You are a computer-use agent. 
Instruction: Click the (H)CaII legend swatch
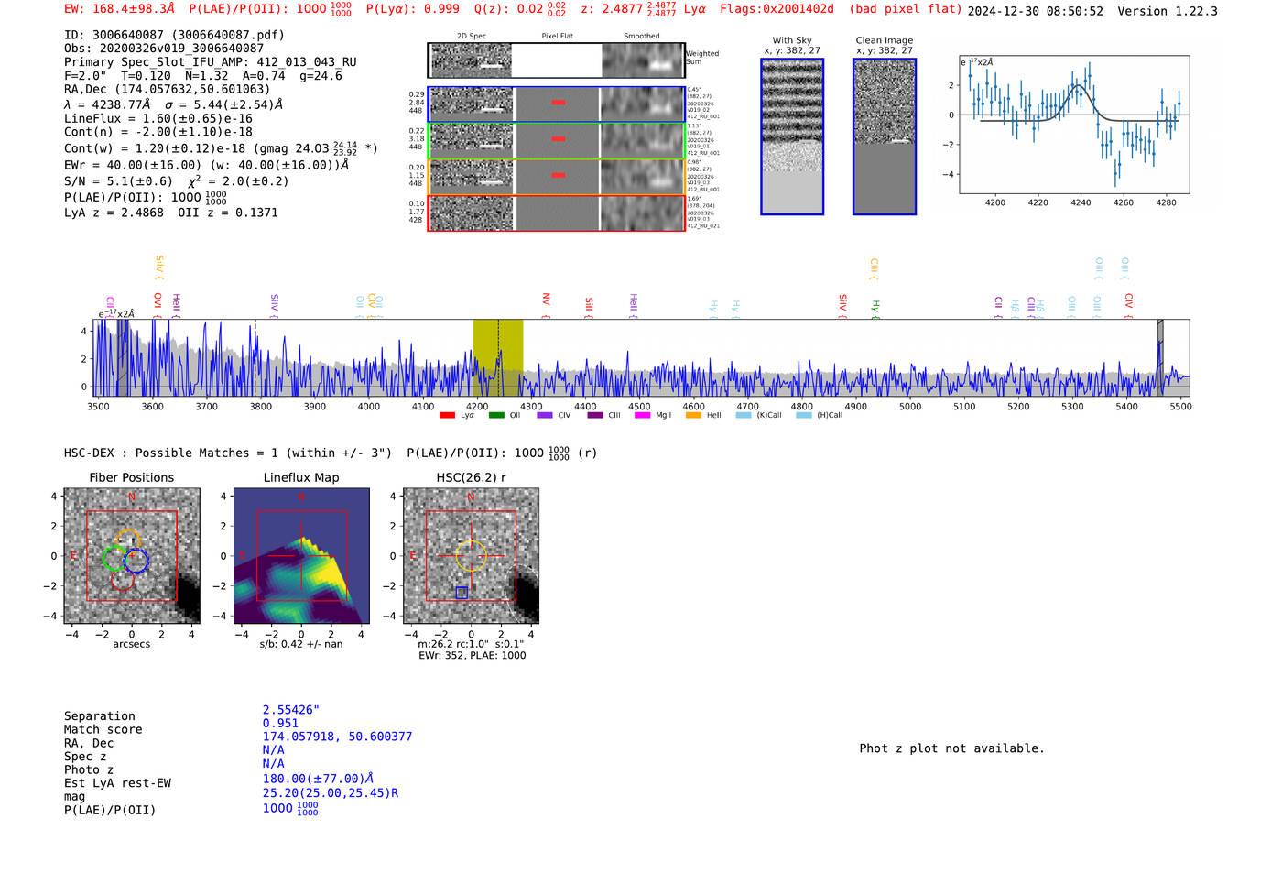pyautogui.click(x=804, y=415)
